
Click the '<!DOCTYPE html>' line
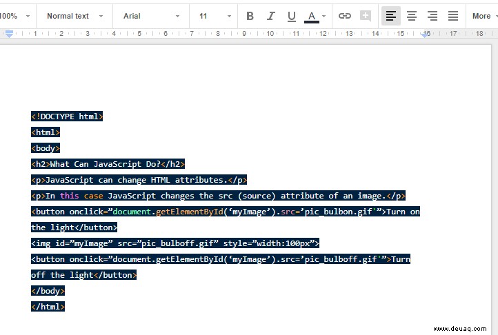point(67,116)
